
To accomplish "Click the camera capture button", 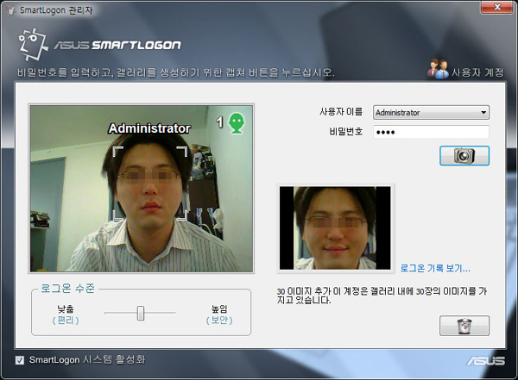I will point(464,156).
